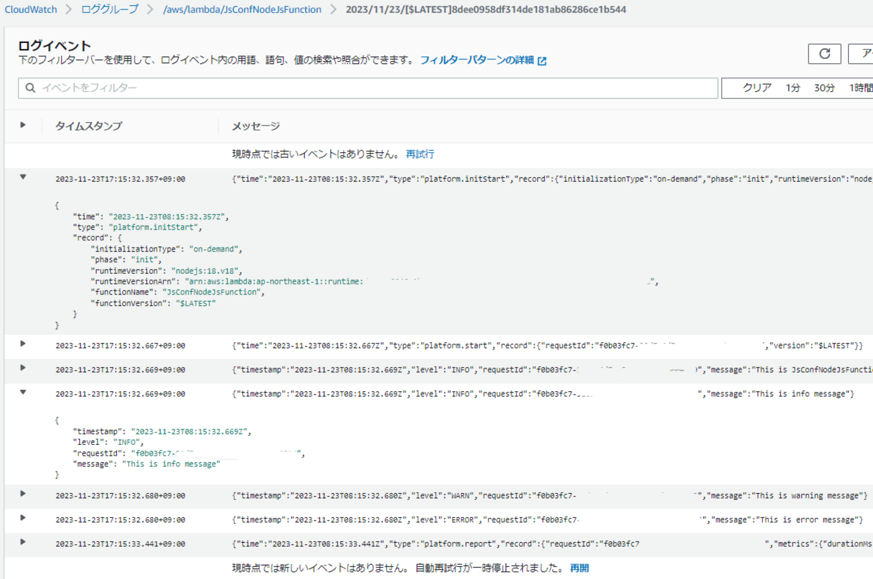Go to /aws/lambda/JsConfNodeJsFunction log group
Image resolution: width=873 pixels, height=579 pixels.
[x=242, y=9]
